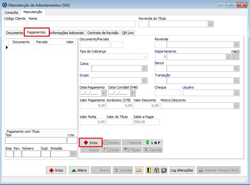The image size is (250, 185).
Task: Open the QR Linx tab
Action: pyautogui.click(x=128, y=33)
